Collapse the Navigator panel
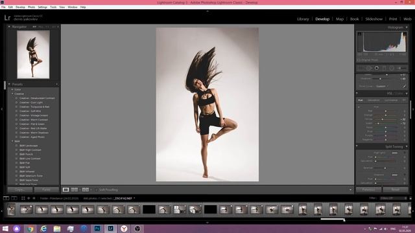Image resolution: width=415 pixels, height=233 pixels. 9,27
